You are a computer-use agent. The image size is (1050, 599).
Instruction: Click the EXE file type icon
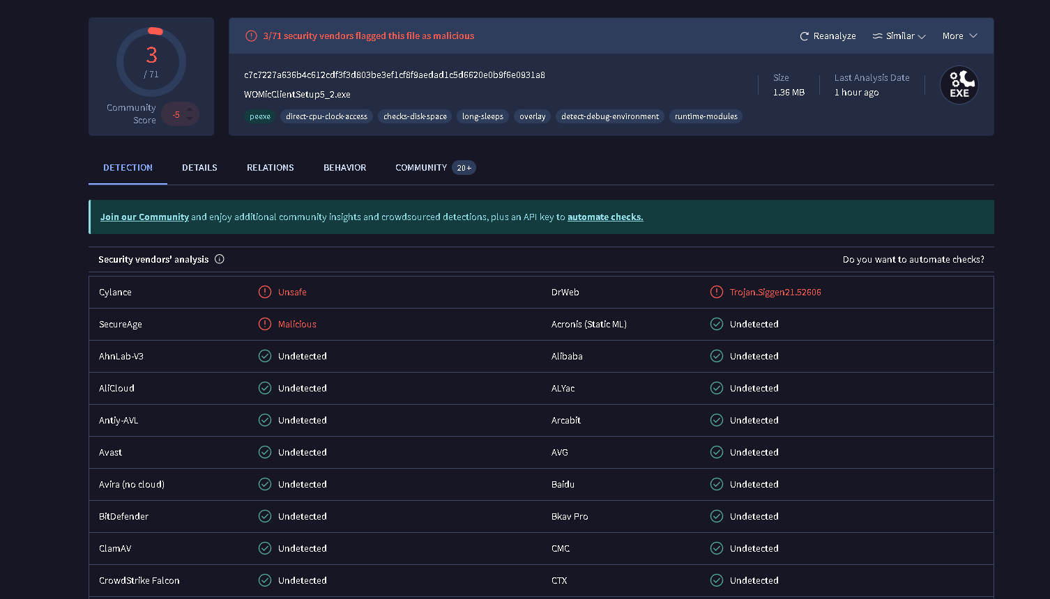pos(959,85)
